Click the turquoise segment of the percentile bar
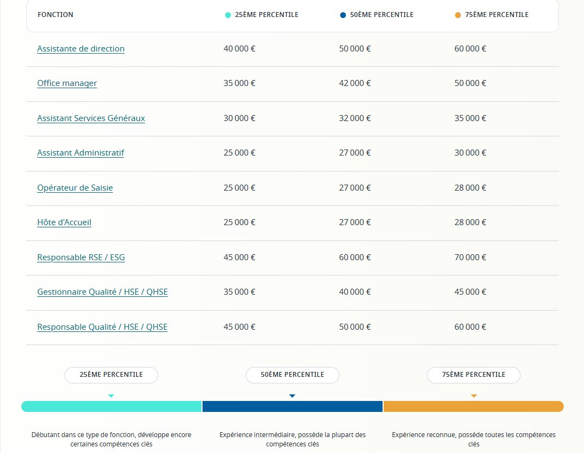This screenshot has width=584, height=453. [x=111, y=406]
